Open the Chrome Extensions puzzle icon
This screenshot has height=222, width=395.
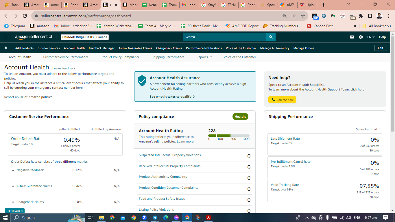tap(361, 16)
